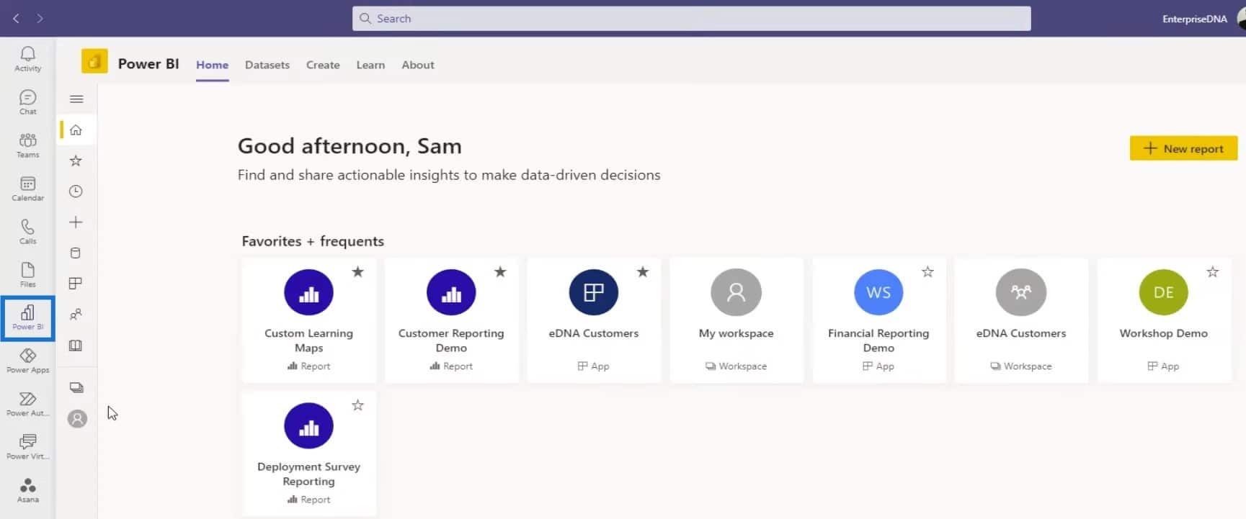This screenshot has height=519, width=1246.
Task: Open Learn book icon in nav
Action: (76, 346)
